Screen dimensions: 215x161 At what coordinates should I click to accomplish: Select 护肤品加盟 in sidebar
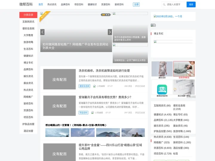[28, 124]
